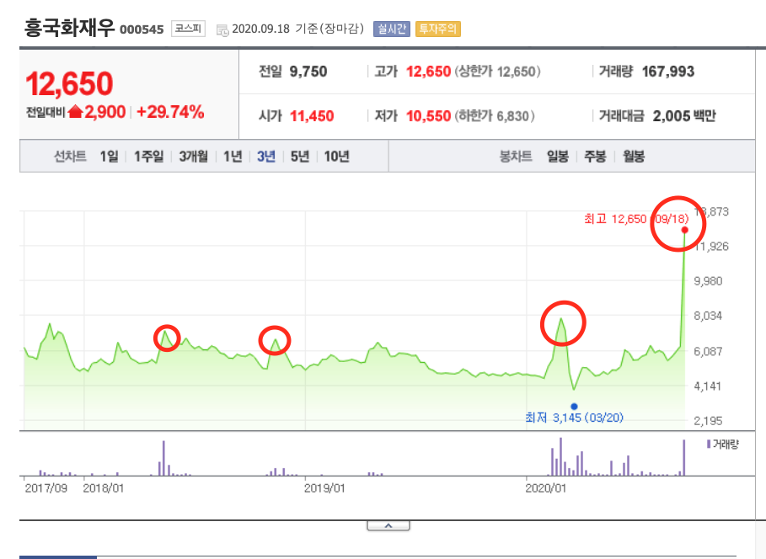Click the 최고 12,650 (09/18) label

[x=636, y=219]
